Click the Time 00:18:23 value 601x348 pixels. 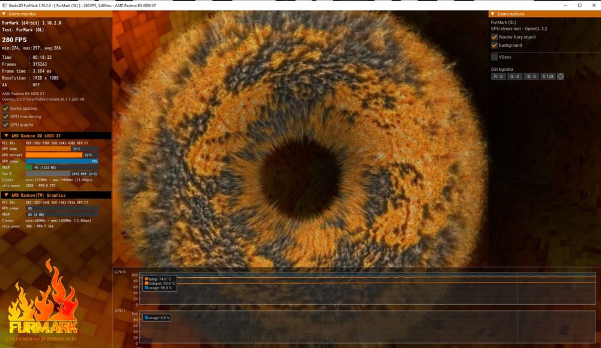pyautogui.click(x=42, y=57)
